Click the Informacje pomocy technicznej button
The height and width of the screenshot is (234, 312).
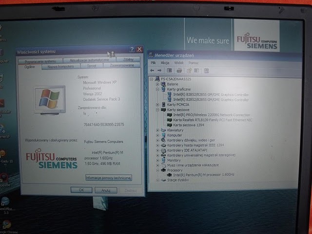108,178
